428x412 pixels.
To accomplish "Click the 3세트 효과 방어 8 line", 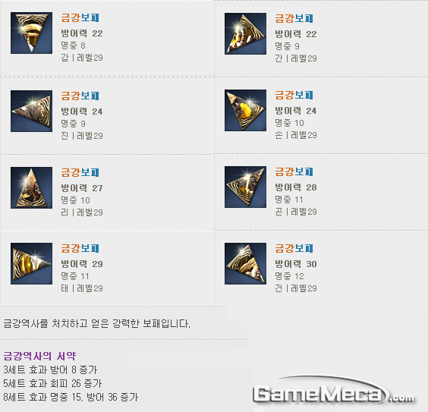I will (x=50, y=370).
